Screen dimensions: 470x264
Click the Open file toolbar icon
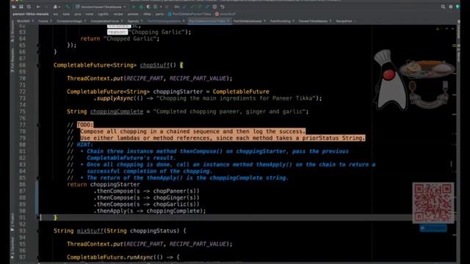click(14, 7)
